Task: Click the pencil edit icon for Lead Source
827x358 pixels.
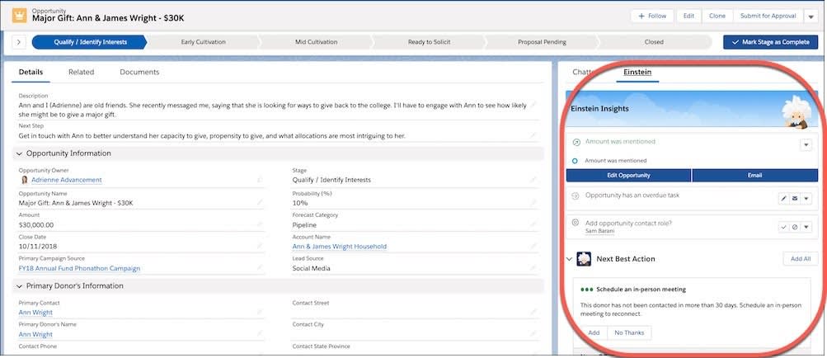Action: (533, 268)
